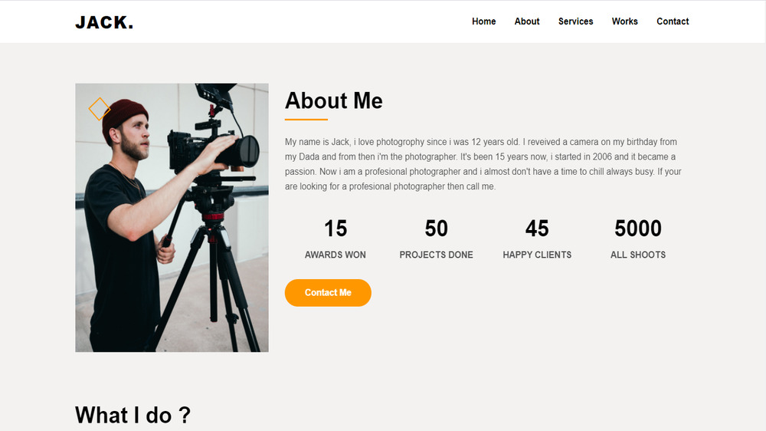The height and width of the screenshot is (431, 766).
Task: Click the number 45 counter
Action: [537, 229]
